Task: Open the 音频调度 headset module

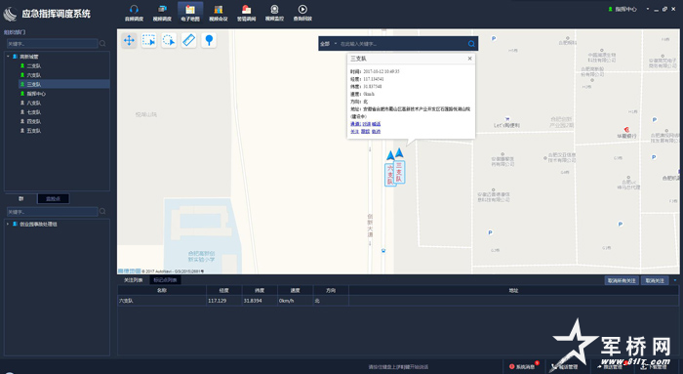Action: click(x=135, y=13)
